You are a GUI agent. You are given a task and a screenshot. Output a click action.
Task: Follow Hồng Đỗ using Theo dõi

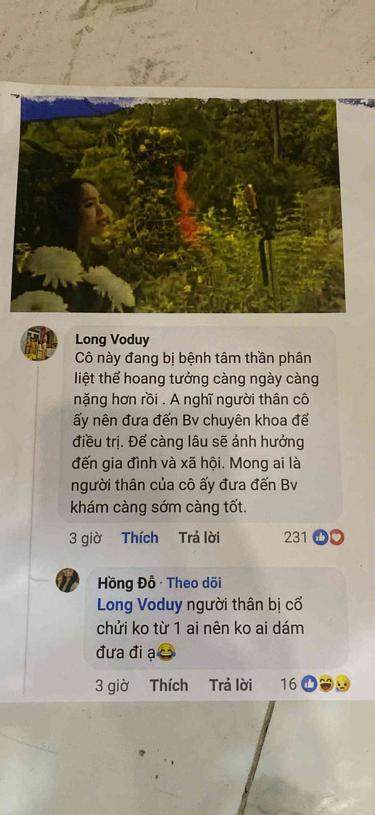click(194, 583)
